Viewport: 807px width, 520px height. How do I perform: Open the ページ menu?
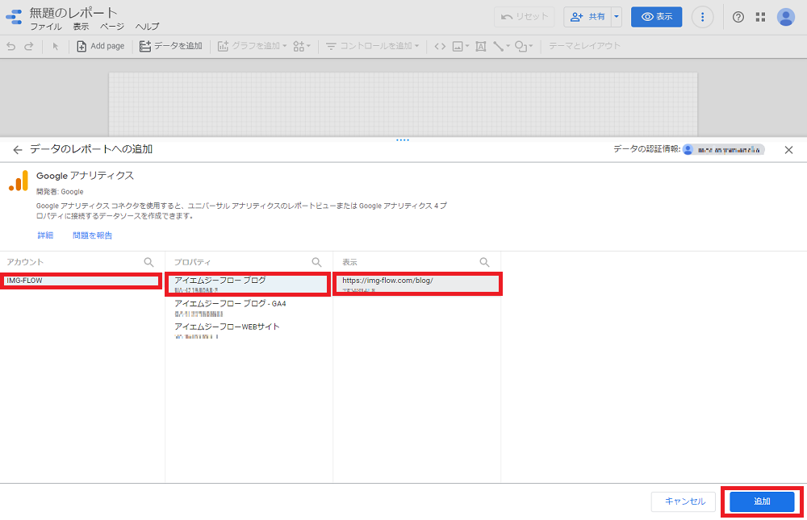click(x=112, y=27)
